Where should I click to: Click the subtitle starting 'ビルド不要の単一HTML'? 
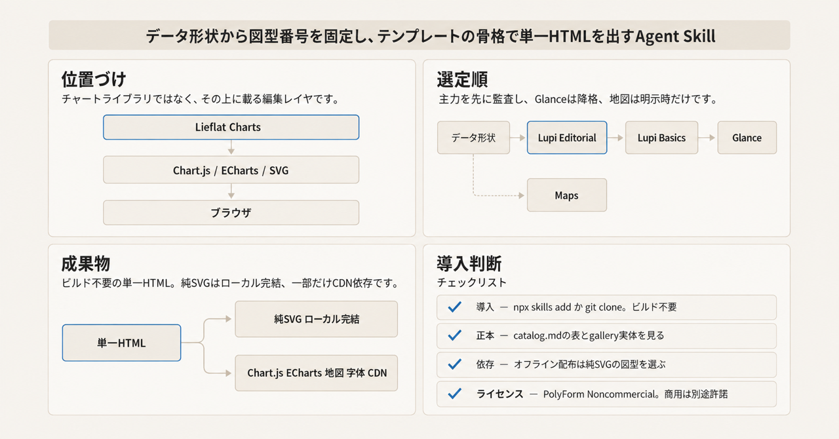(x=230, y=284)
